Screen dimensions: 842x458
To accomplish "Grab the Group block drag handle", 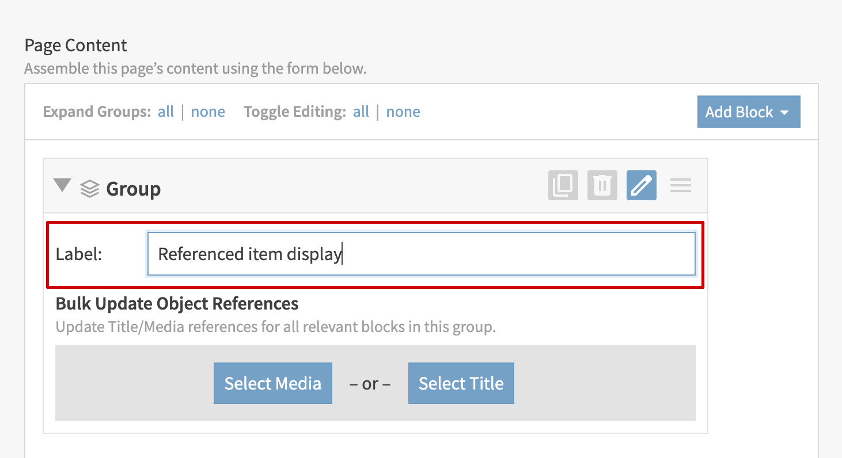I will click(x=681, y=185).
